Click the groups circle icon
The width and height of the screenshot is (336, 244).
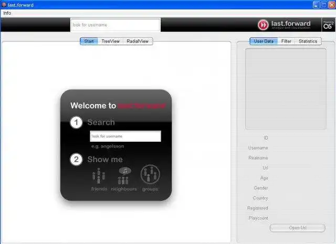click(x=150, y=175)
